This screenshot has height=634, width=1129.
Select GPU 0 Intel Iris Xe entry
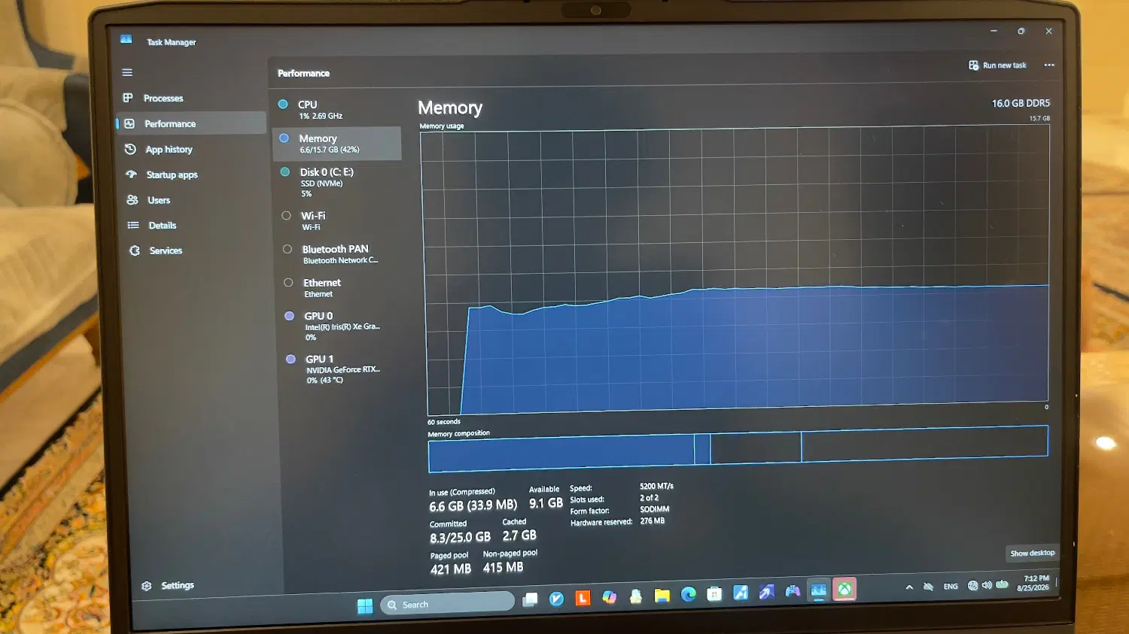[341, 326]
